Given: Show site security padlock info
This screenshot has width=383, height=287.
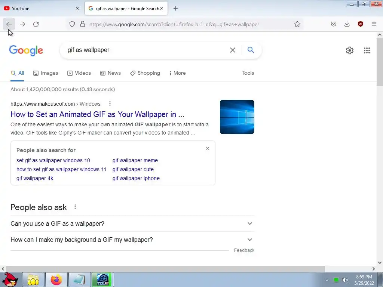Looking at the screenshot, I should coord(83,24).
